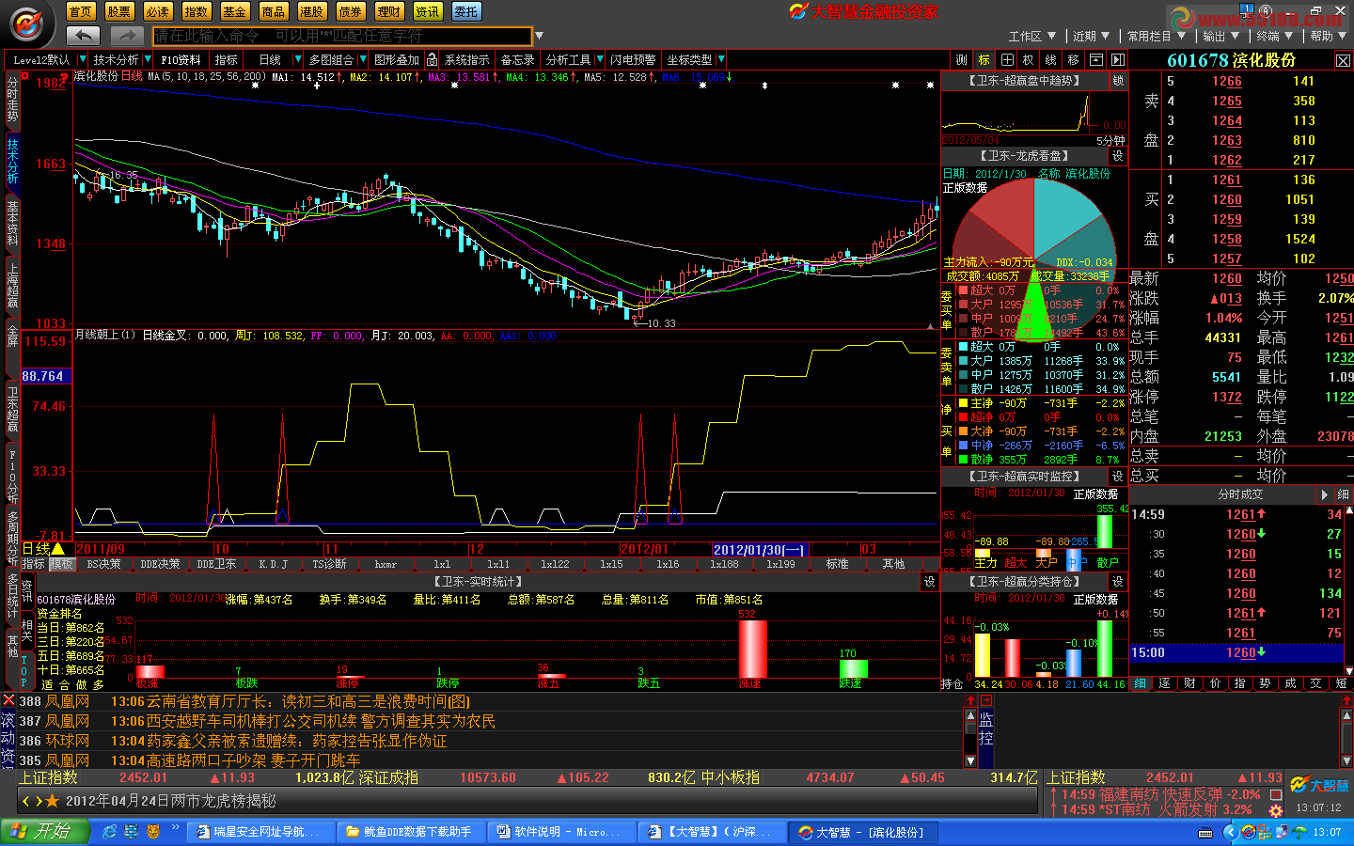Viewport: 1354px width, 846px height.
Task: Click the 细 button beside 分时成交
Action: (x=1343, y=494)
